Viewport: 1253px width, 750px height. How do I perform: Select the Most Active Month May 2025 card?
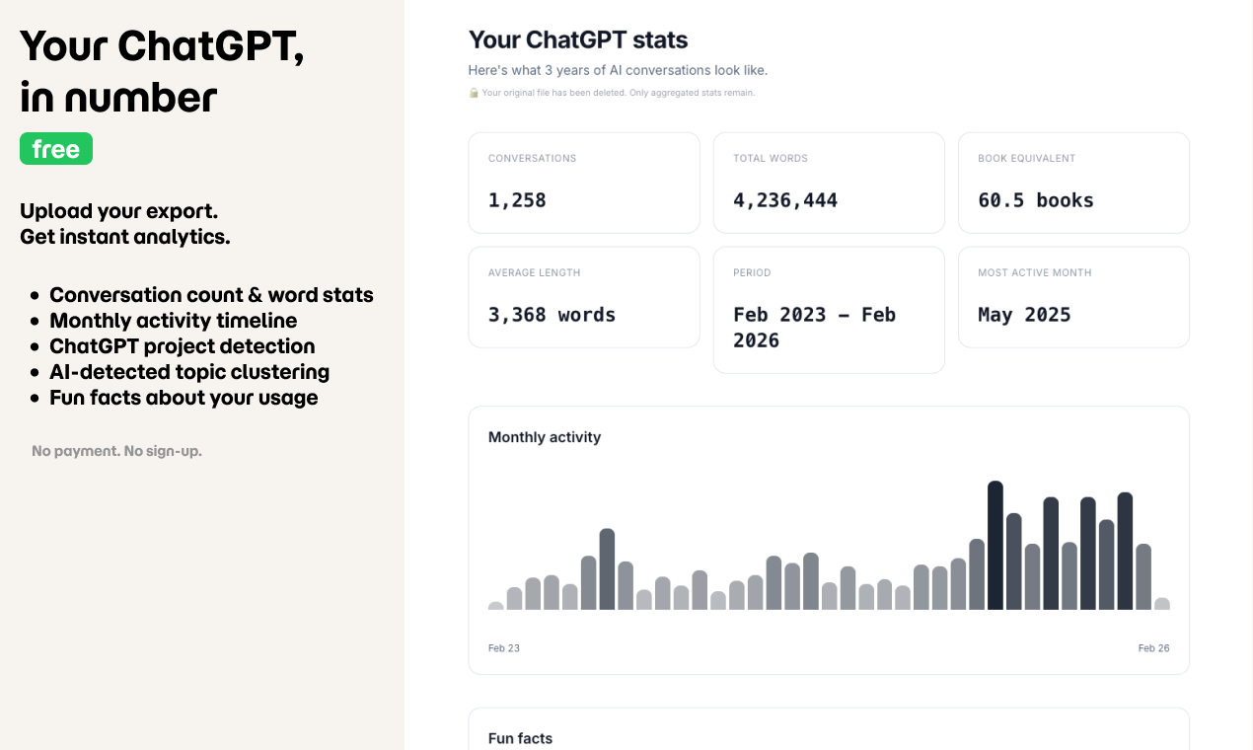click(1073, 297)
